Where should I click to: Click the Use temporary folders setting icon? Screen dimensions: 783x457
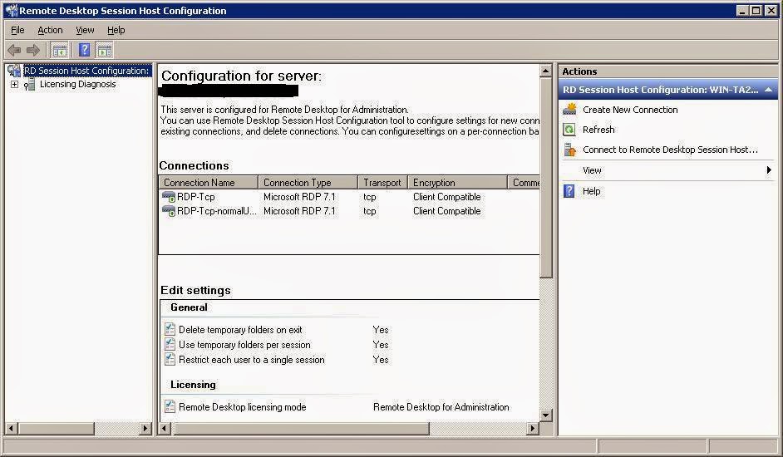pyautogui.click(x=170, y=344)
